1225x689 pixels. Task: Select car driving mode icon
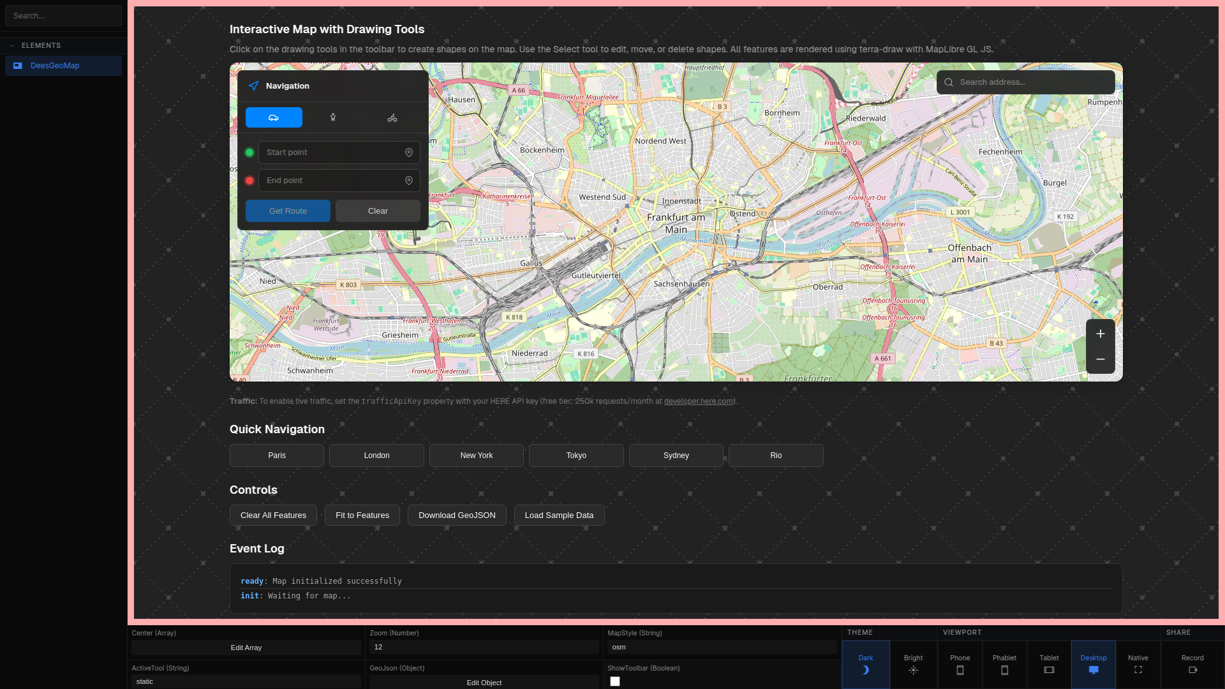[x=274, y=117]
